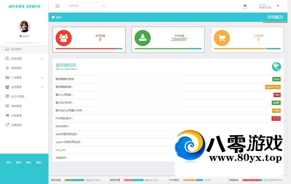291x184 pixels.
Task: Click the PHP程式版本 row label
Action: point(65,118)
